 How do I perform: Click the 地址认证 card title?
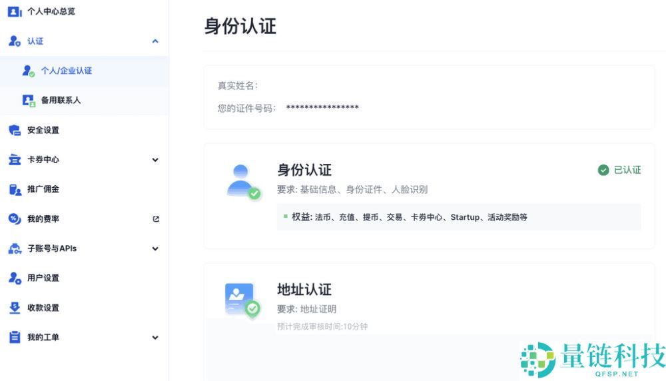click(x=304, y=290)
